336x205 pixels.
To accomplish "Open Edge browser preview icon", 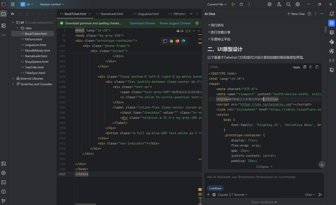I will [x=184, y=41].
